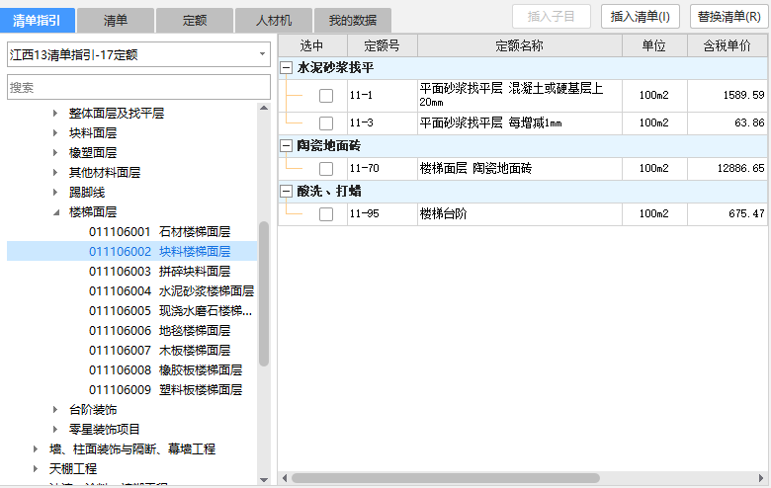Image resolution: width=771 pixels, height=488 pixels.
Task: Click cell 平面砂浆找平层 混凝土或硬基层上 20mm
Action: pyautogui.click(x=520, y=96)
